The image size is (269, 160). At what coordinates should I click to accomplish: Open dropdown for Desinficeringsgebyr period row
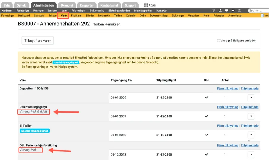[x=251, y=116]
